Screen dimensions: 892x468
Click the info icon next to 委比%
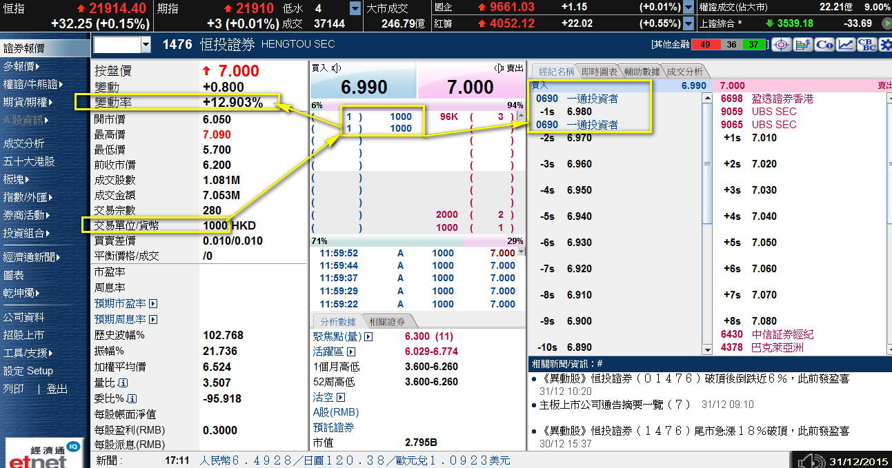[131, 398]
